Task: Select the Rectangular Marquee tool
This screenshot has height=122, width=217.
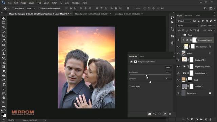Action: 4,23
